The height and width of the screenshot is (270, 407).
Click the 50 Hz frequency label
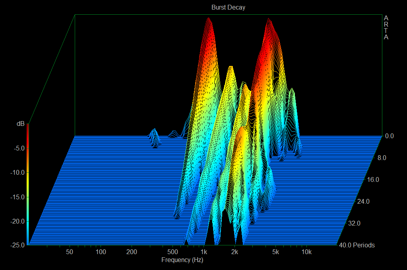pos(70,252)
